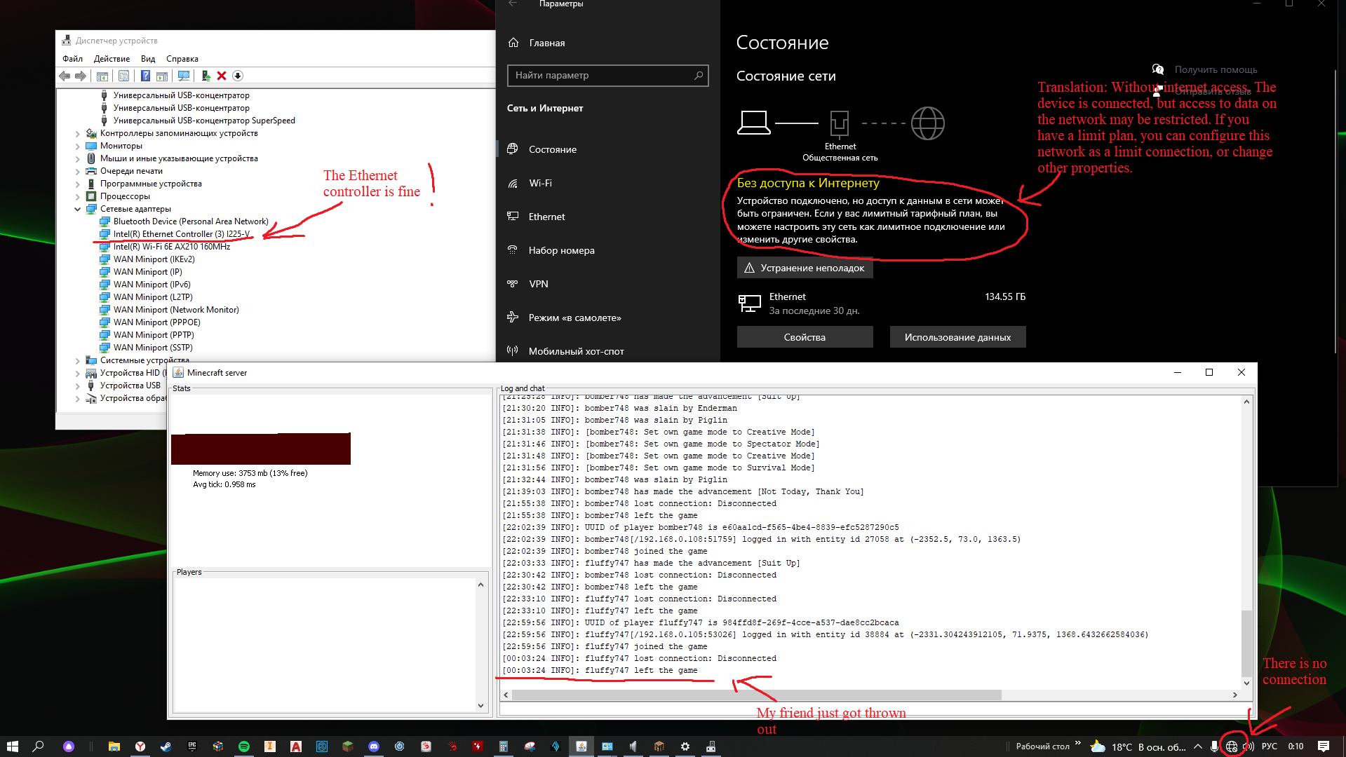This screenshot has width=1346, height=757.
Task: Expand the Системные устройства tree node
Action: click(77, 360)
